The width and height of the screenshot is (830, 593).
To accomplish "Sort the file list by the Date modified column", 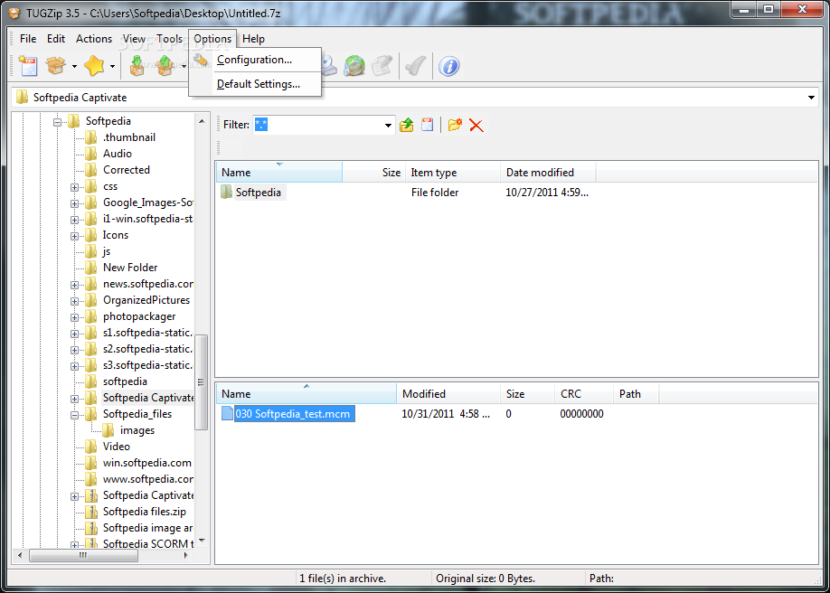I will tap(549, 173).
